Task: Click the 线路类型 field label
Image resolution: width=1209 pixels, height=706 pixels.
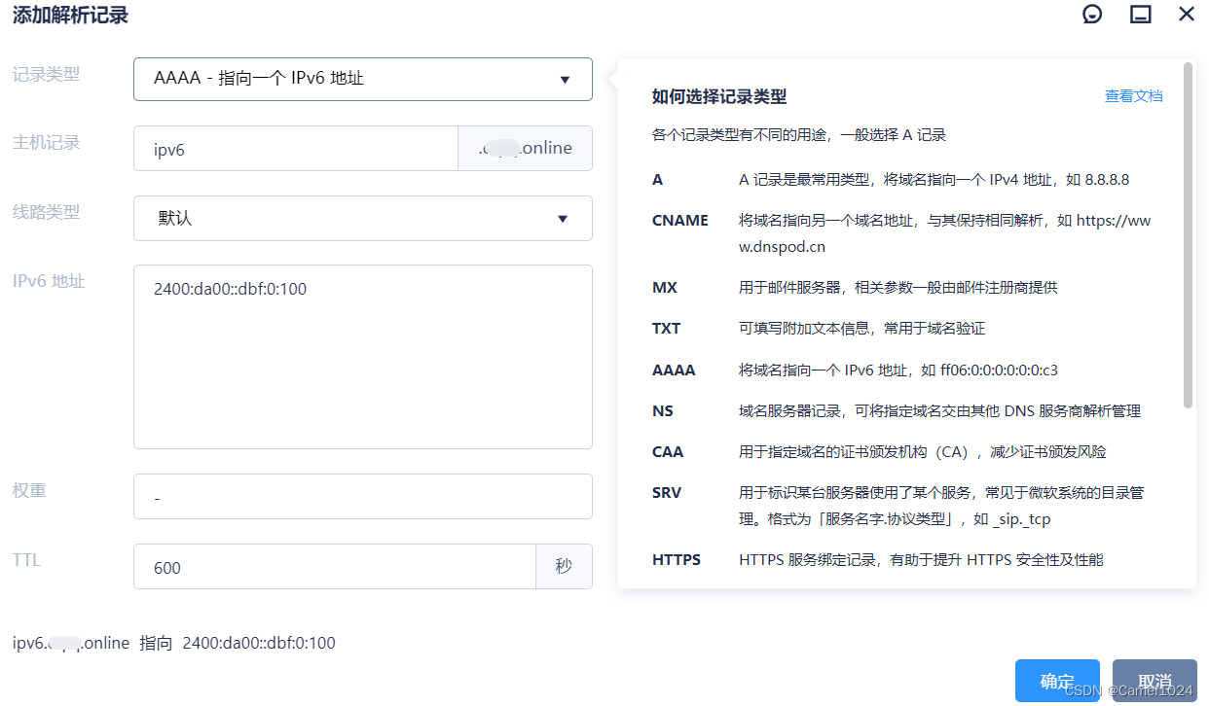Action: tap(46, 212)
